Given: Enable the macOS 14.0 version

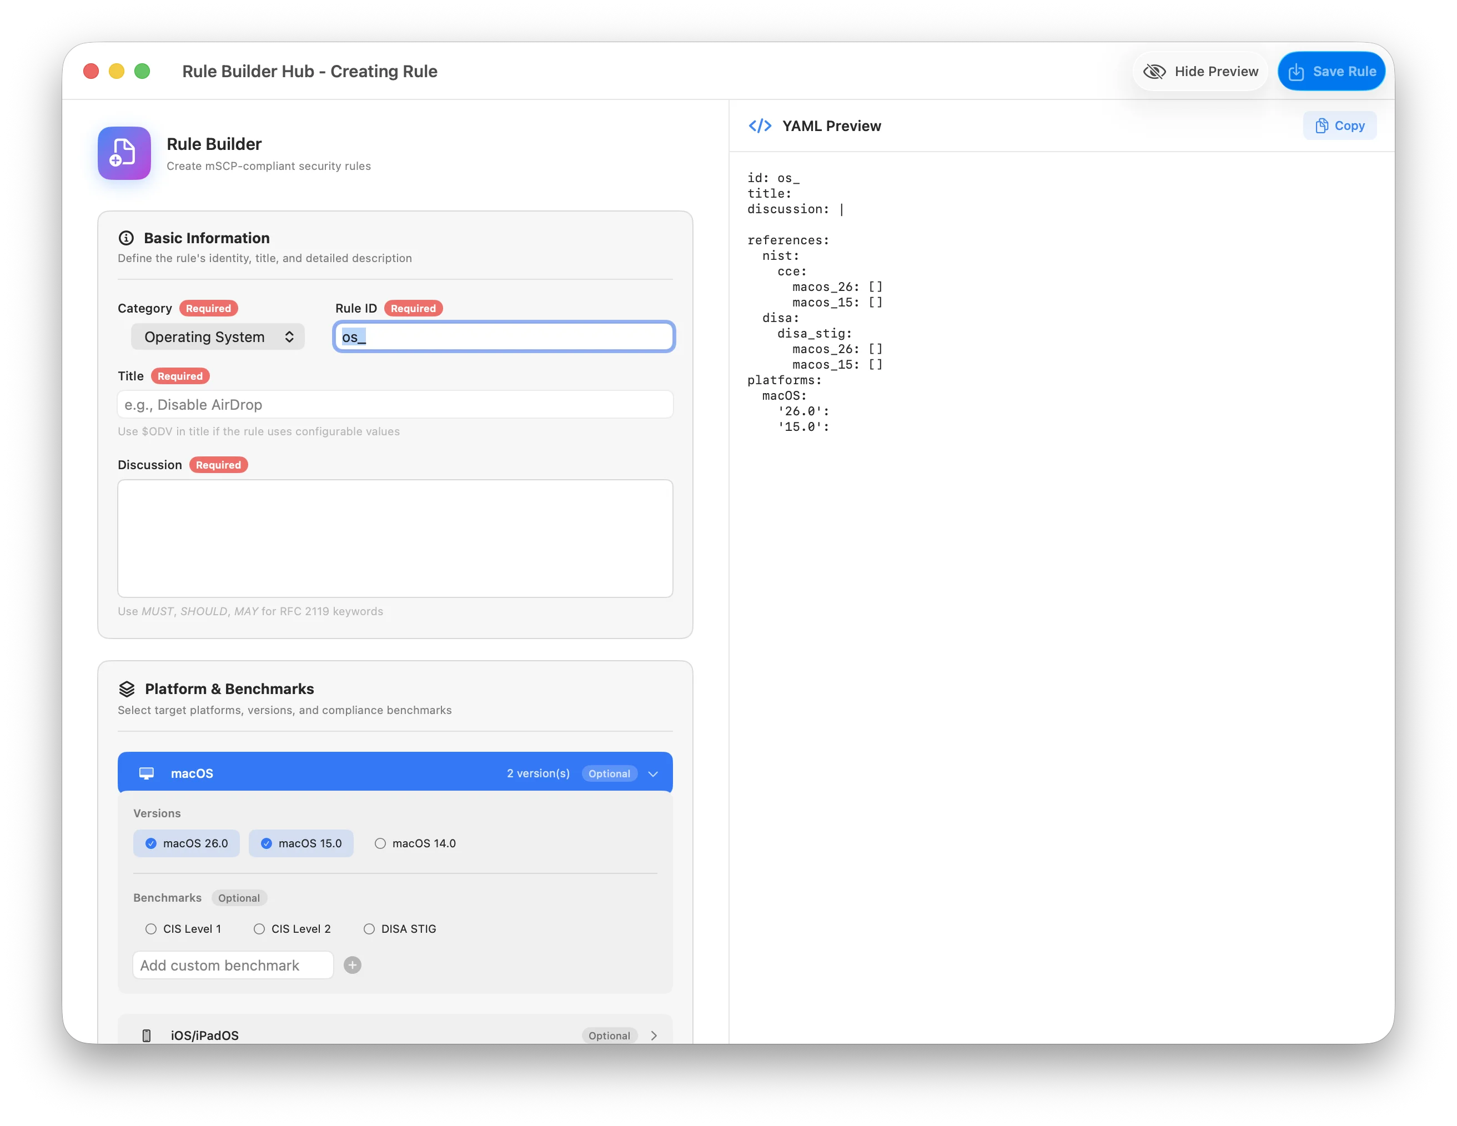Looking at the screenshot, I should [380, 843].
